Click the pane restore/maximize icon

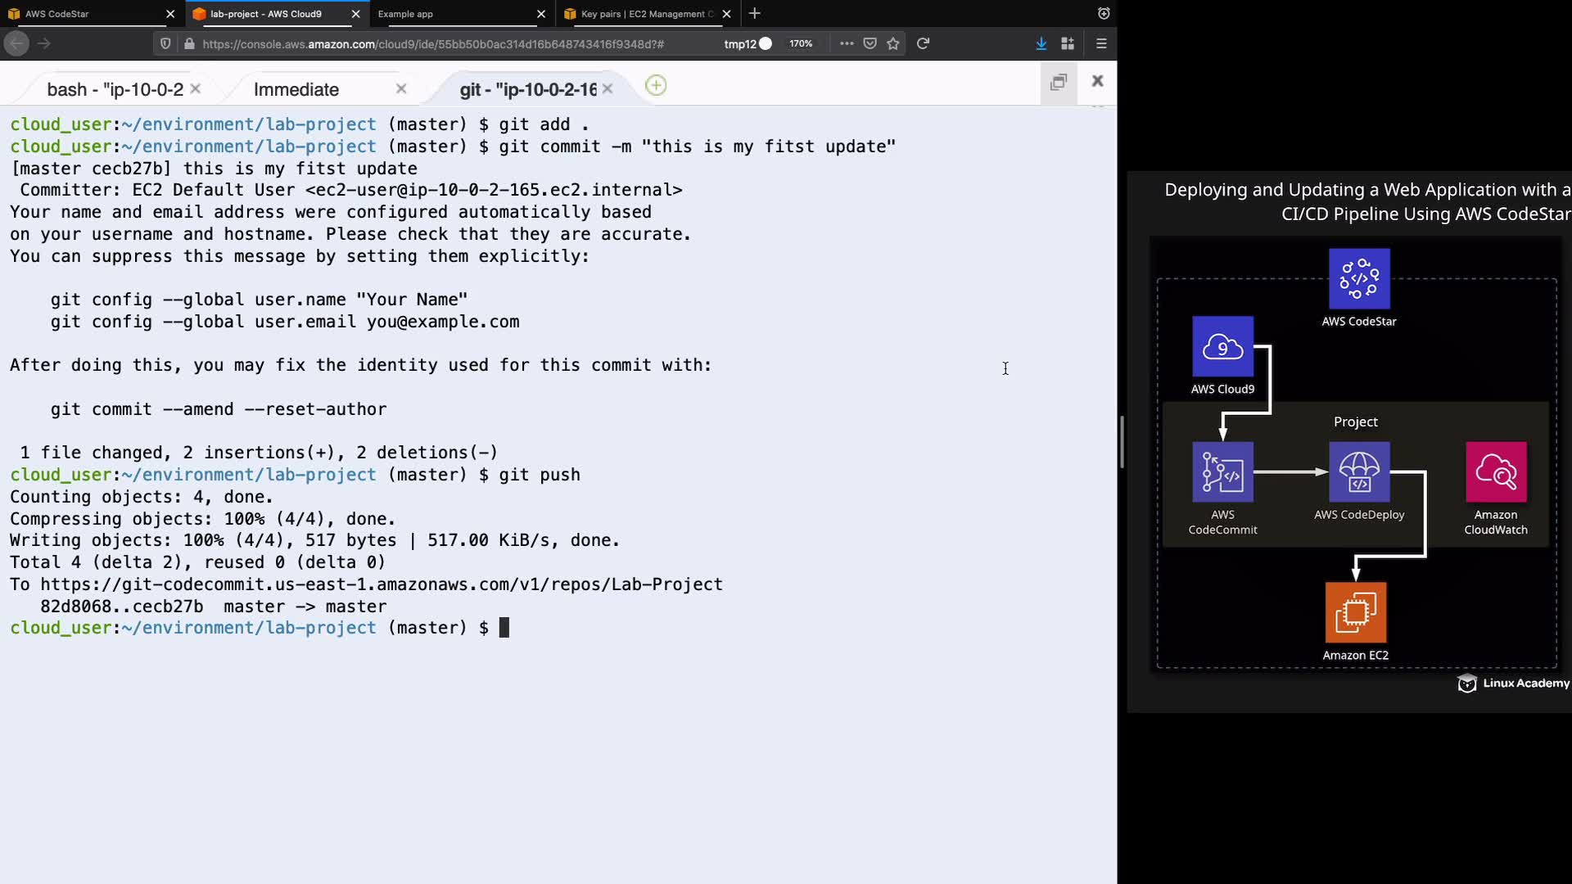coord(1058,81)
